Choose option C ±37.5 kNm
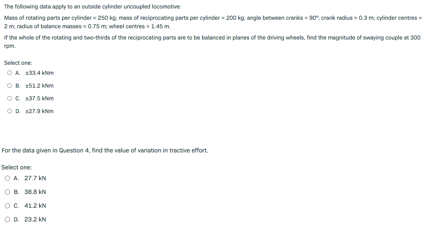424x226 pixels. pyautogui.click(x=9, y=98)
